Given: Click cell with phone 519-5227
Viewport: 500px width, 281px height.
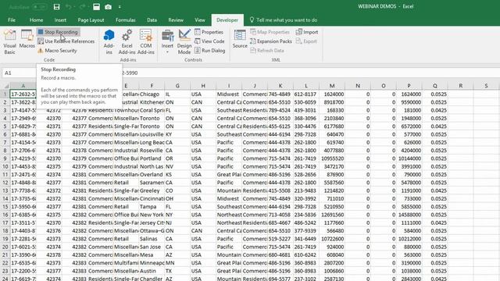Looking at the screenshot, I should click(280, 239).
